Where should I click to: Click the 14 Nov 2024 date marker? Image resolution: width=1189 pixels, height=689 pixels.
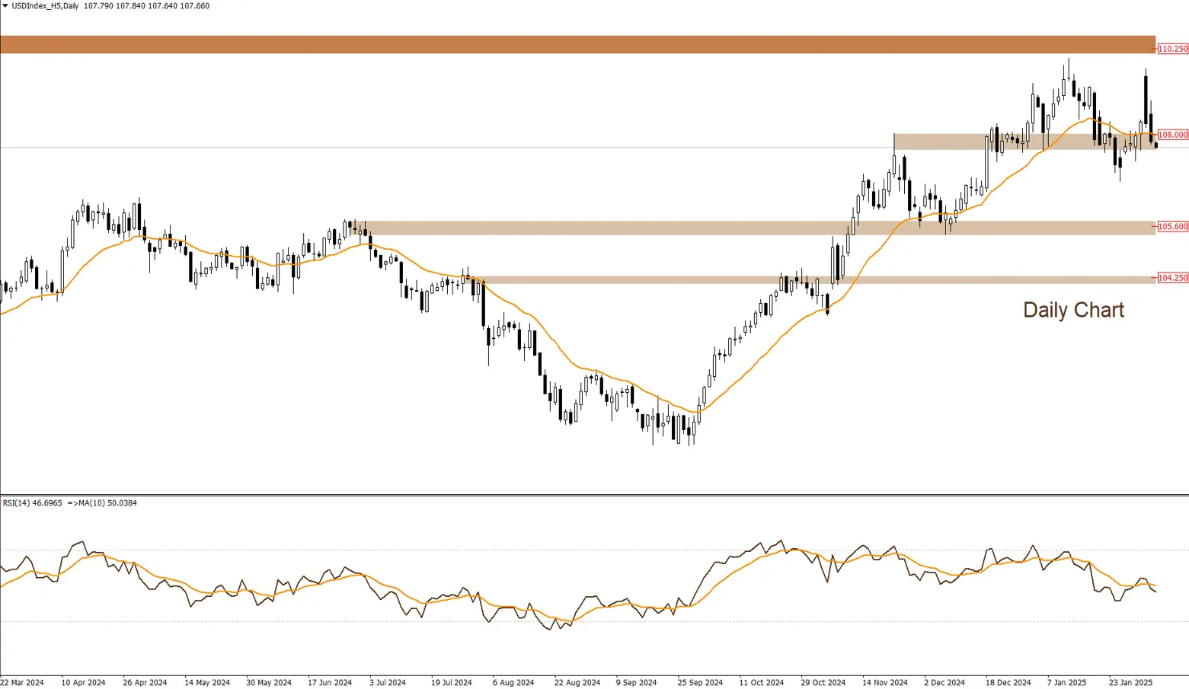click(x=884, y=682)
